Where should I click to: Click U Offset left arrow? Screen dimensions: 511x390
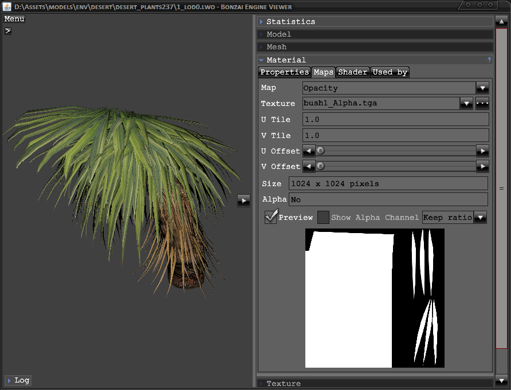tap(309, 151)
